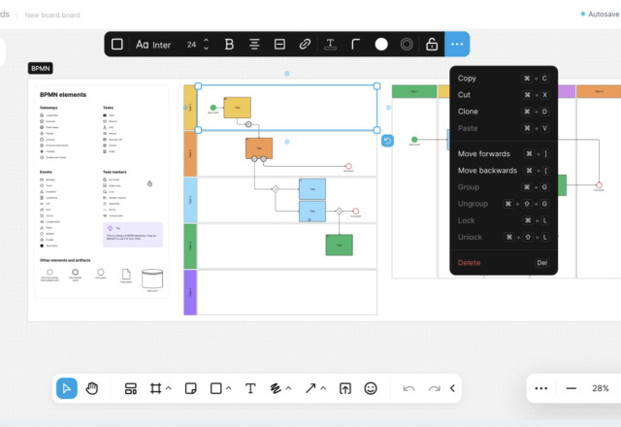The width and height of the screenshot is (621, 427).
Task: Click the 28% zoom level
Action: pyautogui.click(x=601, y=388)
